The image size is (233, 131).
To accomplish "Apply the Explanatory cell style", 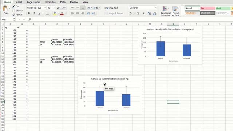I will click(x=223, y=13).
